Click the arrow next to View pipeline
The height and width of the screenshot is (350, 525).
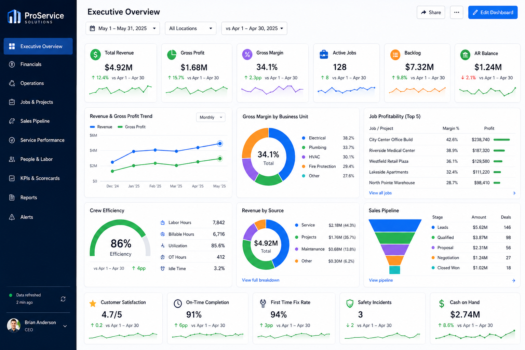click(514, 280)
